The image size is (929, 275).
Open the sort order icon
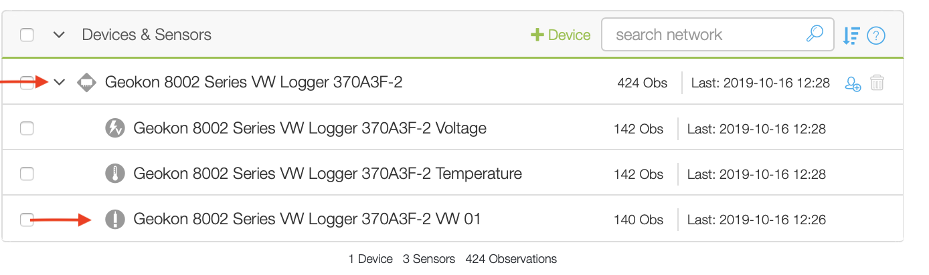tap(851, 35)
